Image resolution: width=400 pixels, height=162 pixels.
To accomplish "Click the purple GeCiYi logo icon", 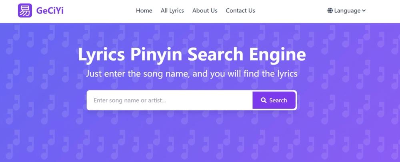I will pos(25,10).
